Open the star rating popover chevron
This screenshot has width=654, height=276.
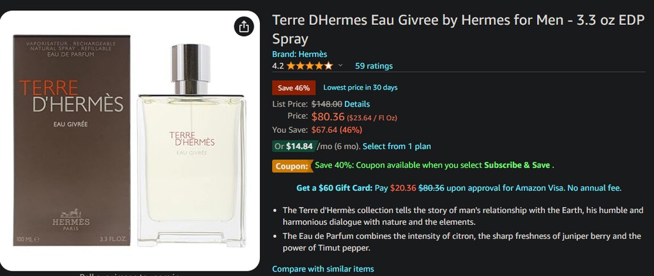(340, 65)
